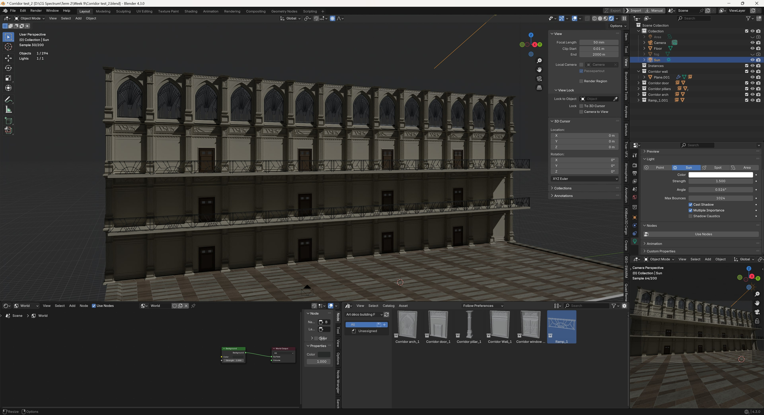Hide the Floor object in outliner
Screen dimensions: 764x415
[x=752, y=49]
